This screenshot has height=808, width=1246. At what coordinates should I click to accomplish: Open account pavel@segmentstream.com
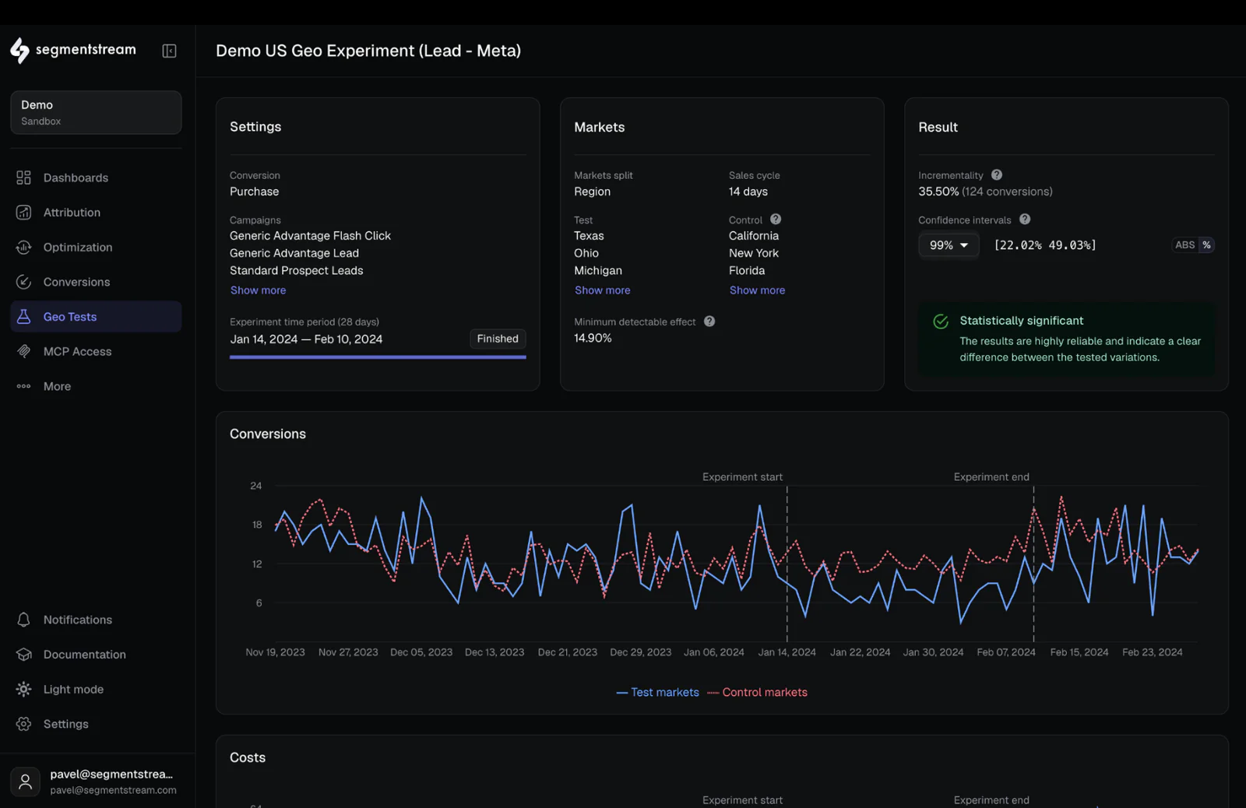(96, 782)
